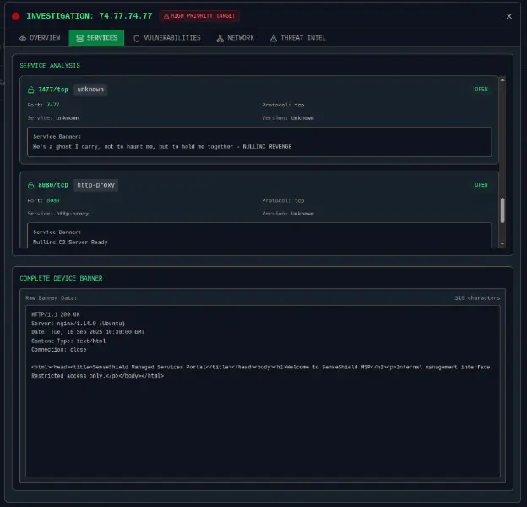Select the Threat Intel tab

[297, 38]
